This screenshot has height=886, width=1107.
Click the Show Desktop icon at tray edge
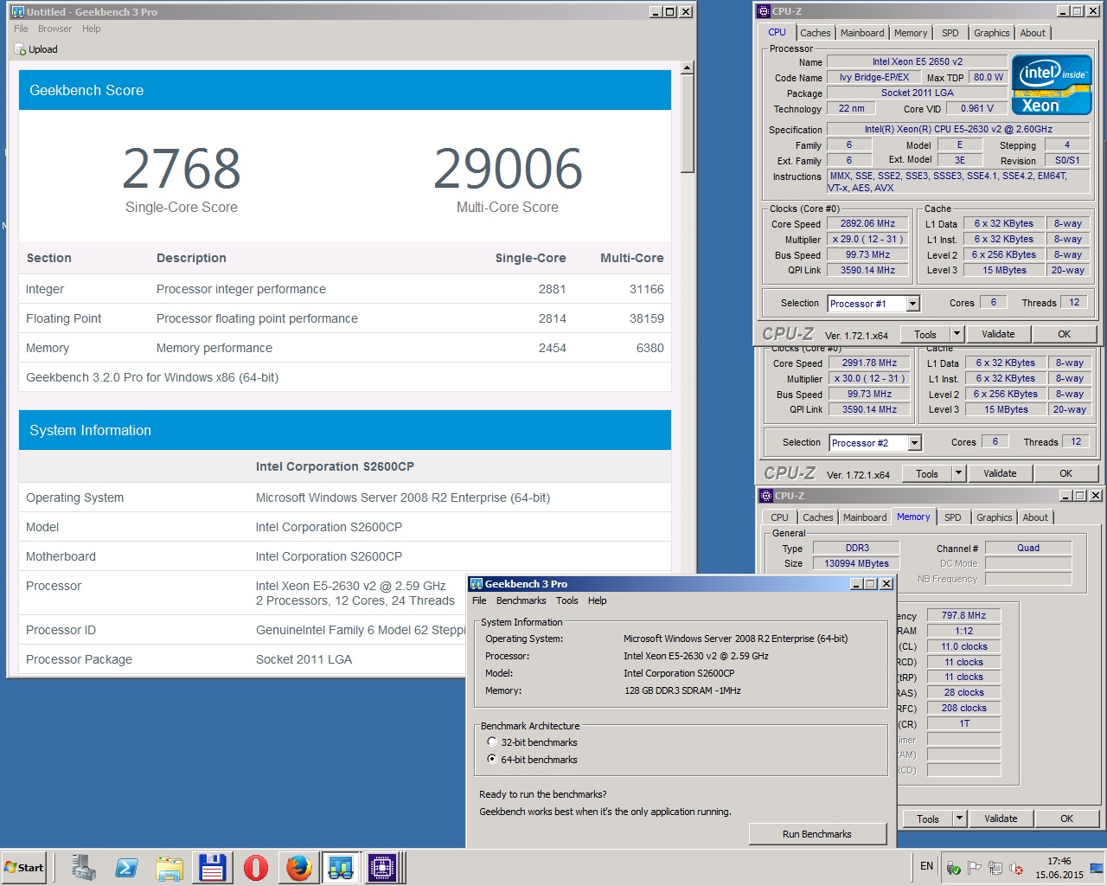1097,868
